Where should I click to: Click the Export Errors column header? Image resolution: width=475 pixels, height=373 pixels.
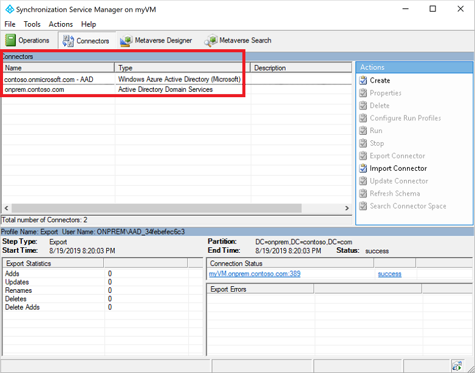coord(260,289)
